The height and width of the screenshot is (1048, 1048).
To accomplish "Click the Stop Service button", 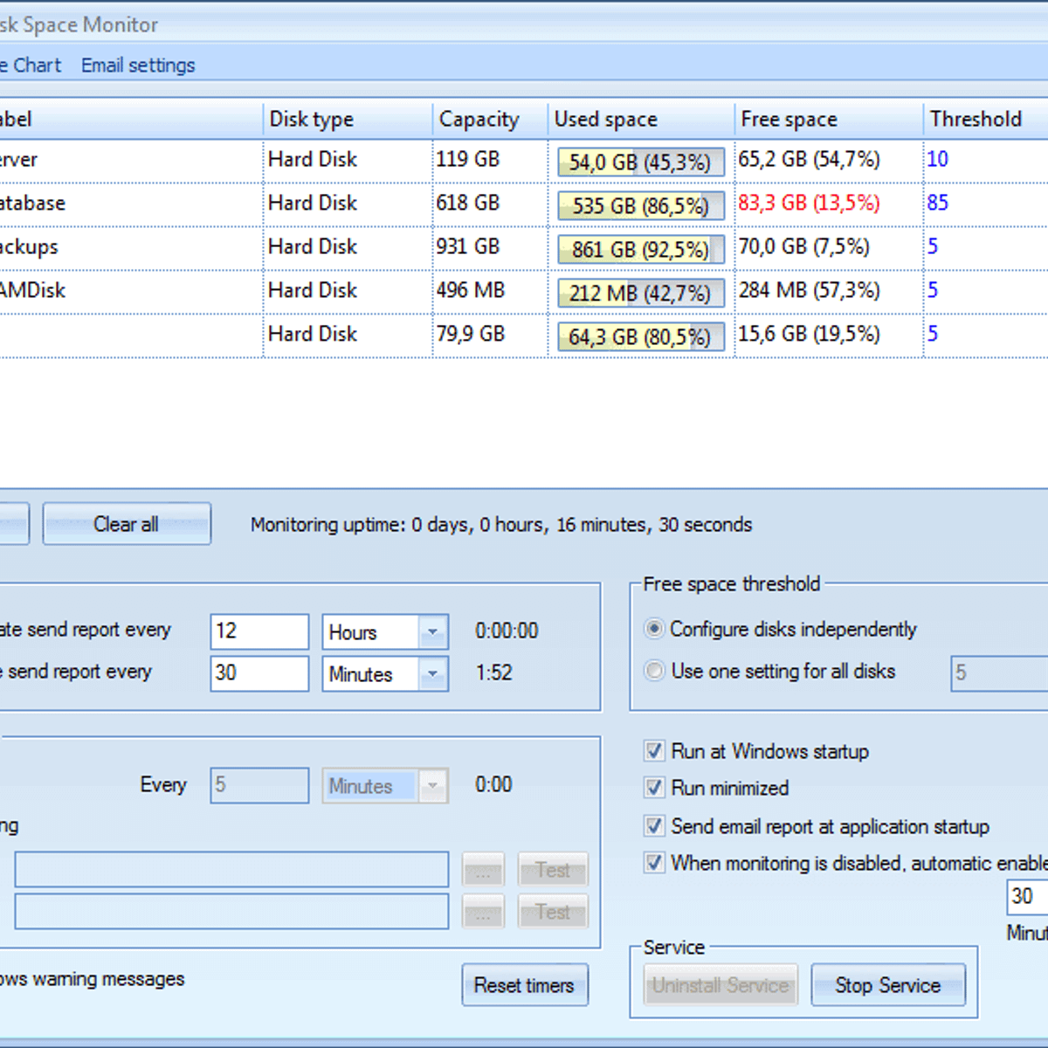I will pos(887,985).
